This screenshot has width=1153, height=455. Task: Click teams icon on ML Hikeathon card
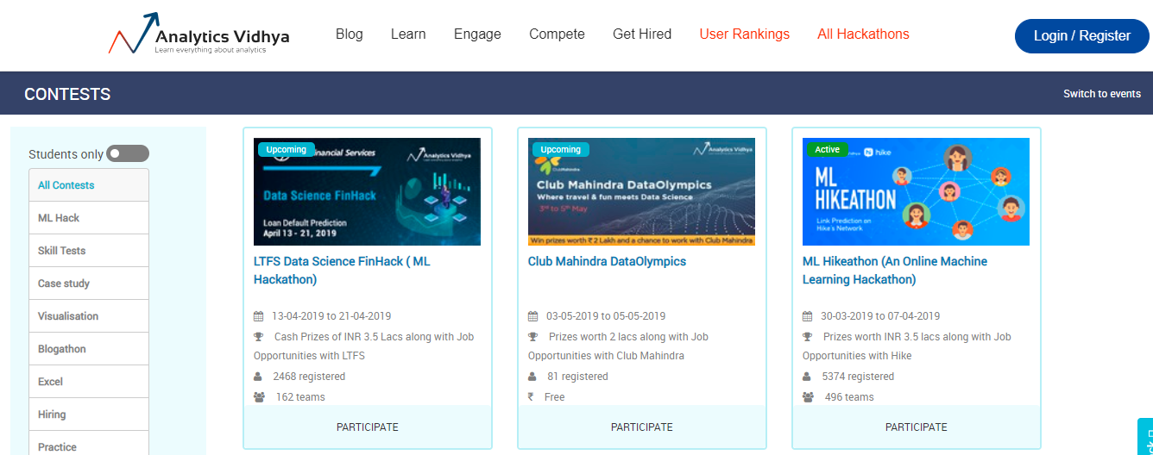click(x=808, y=397)
